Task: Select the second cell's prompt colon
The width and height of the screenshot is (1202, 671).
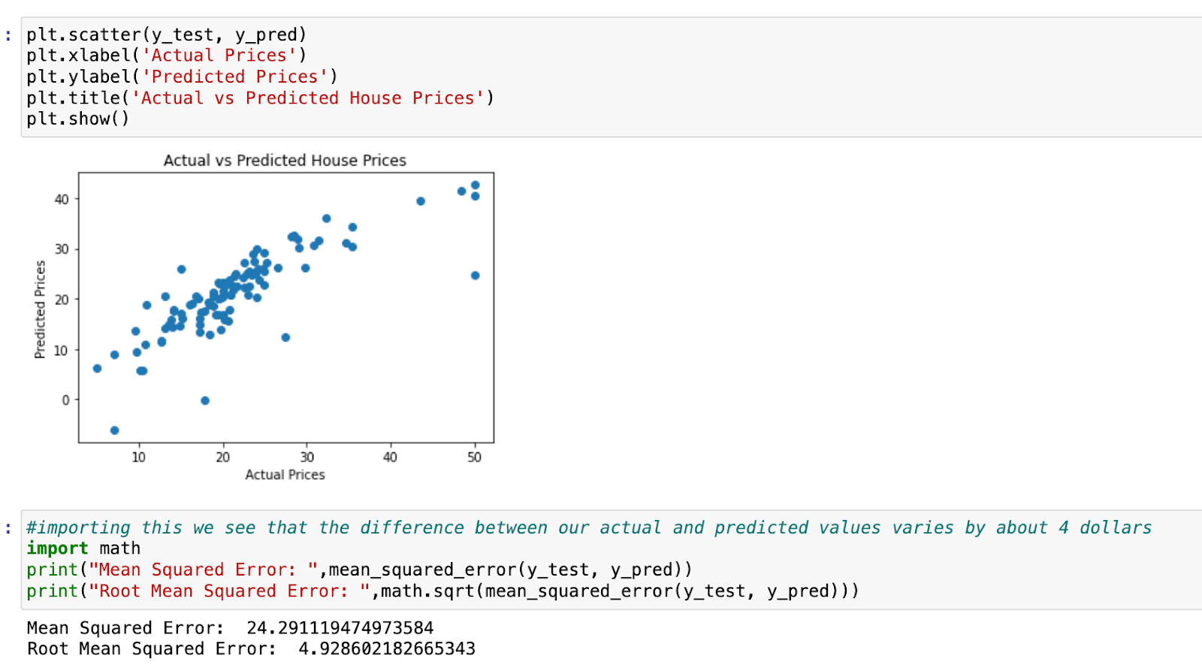Action: tap(8, 527)
